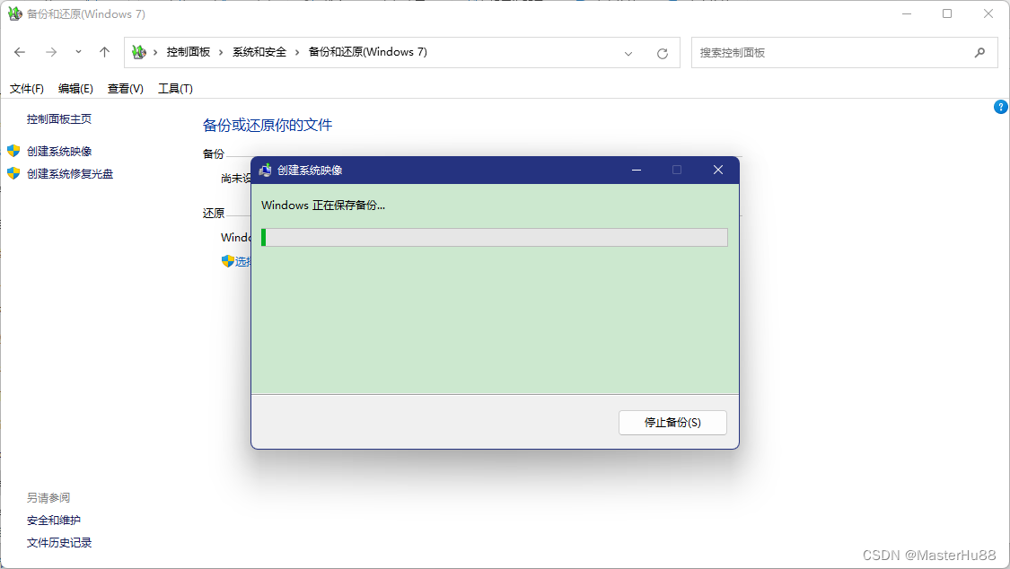Click 停止备份(S) button
This screenshot has width=1010, height=569.
[672, 423]
